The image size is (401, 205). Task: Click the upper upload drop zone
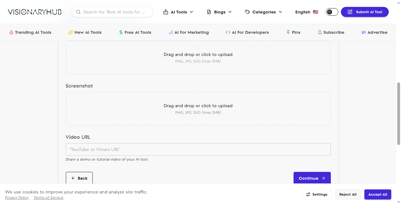(198, 57)
